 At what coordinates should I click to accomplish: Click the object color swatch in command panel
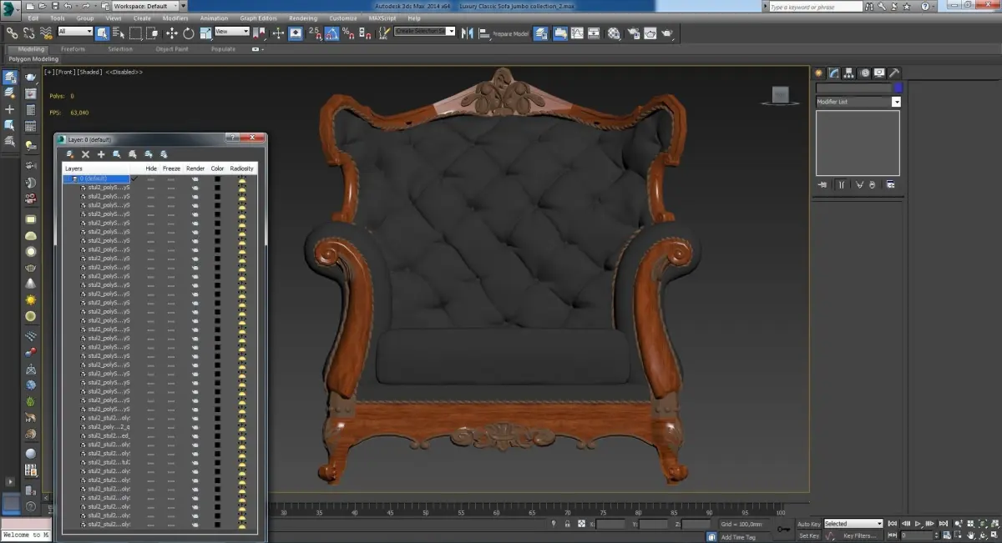pos(898,88)
